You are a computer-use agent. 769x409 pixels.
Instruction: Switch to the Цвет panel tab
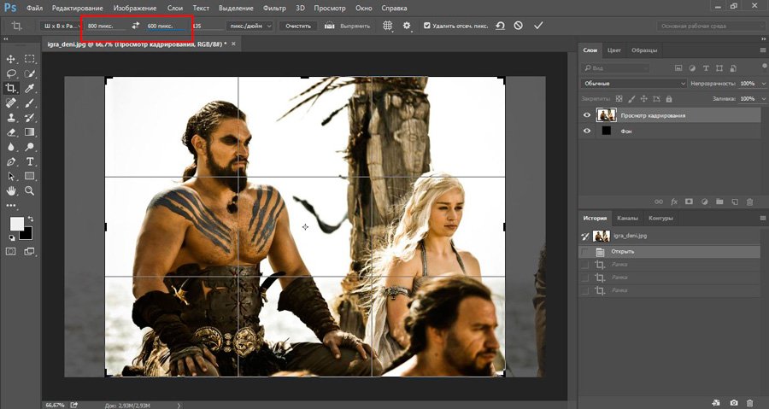coord(614,50)
